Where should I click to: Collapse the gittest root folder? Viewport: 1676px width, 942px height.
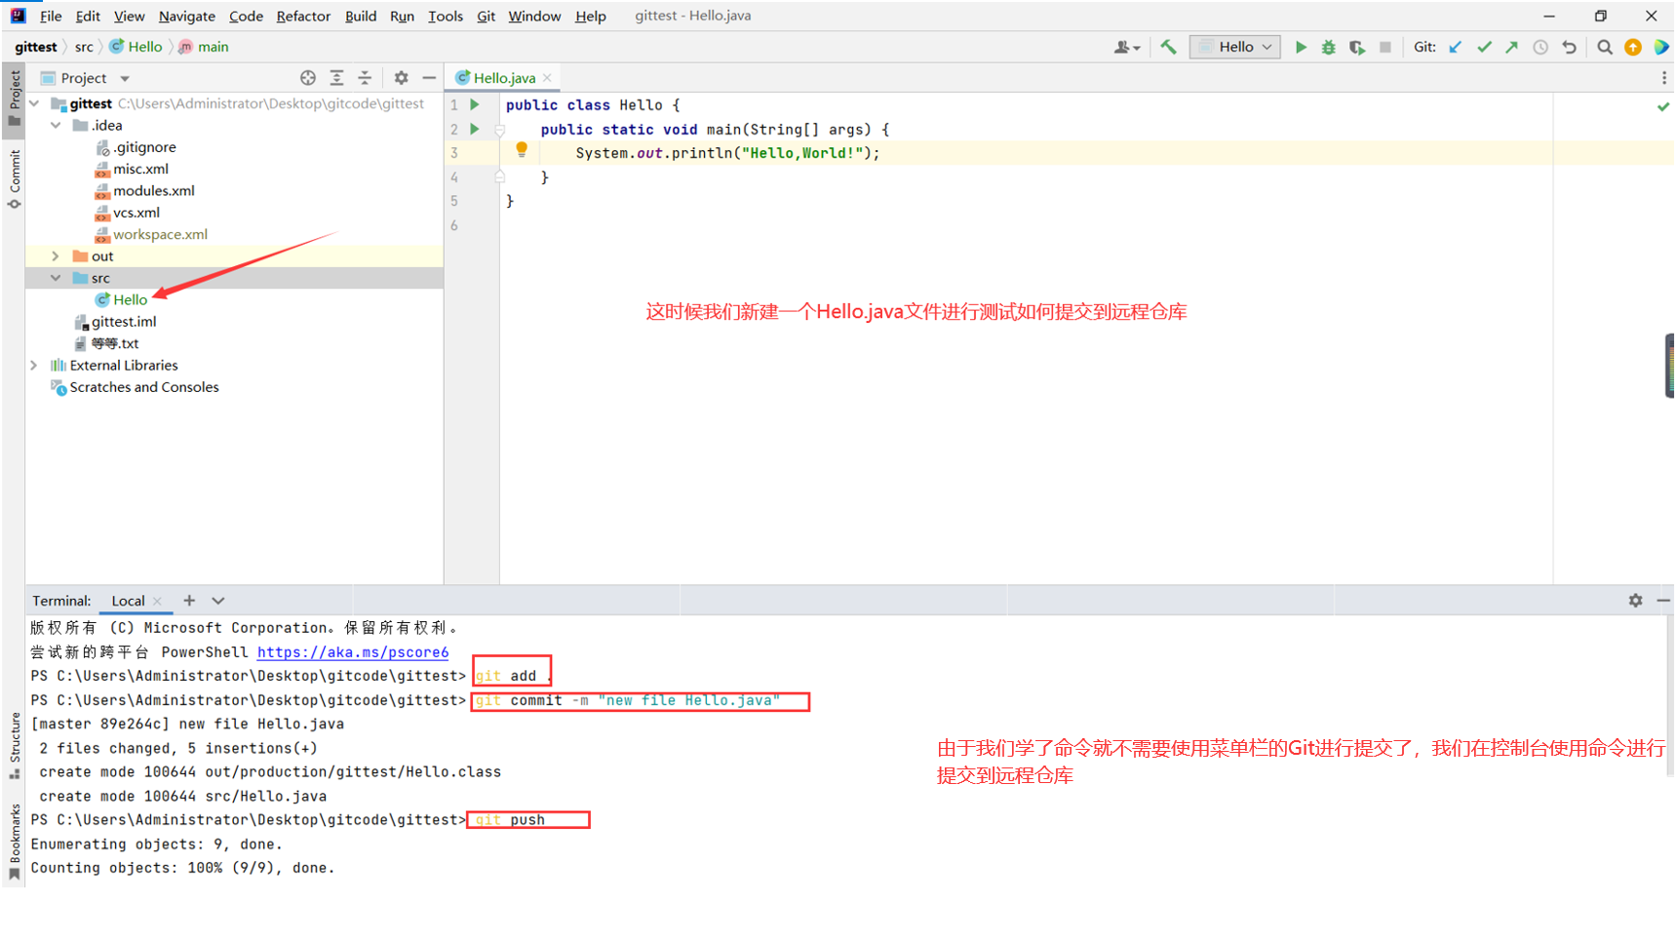pos(35,103)
